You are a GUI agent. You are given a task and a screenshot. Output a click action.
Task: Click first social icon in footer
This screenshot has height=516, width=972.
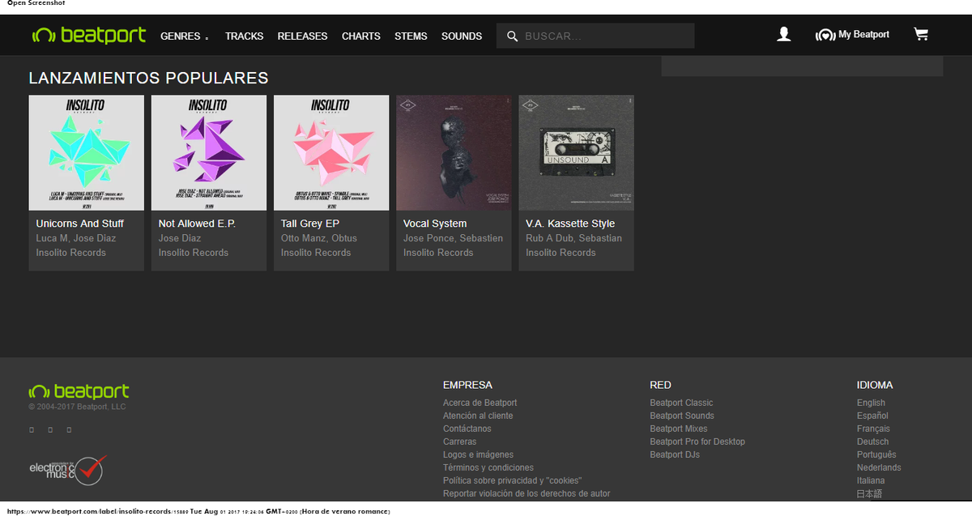pyautogui.click(x=32, y=429)
